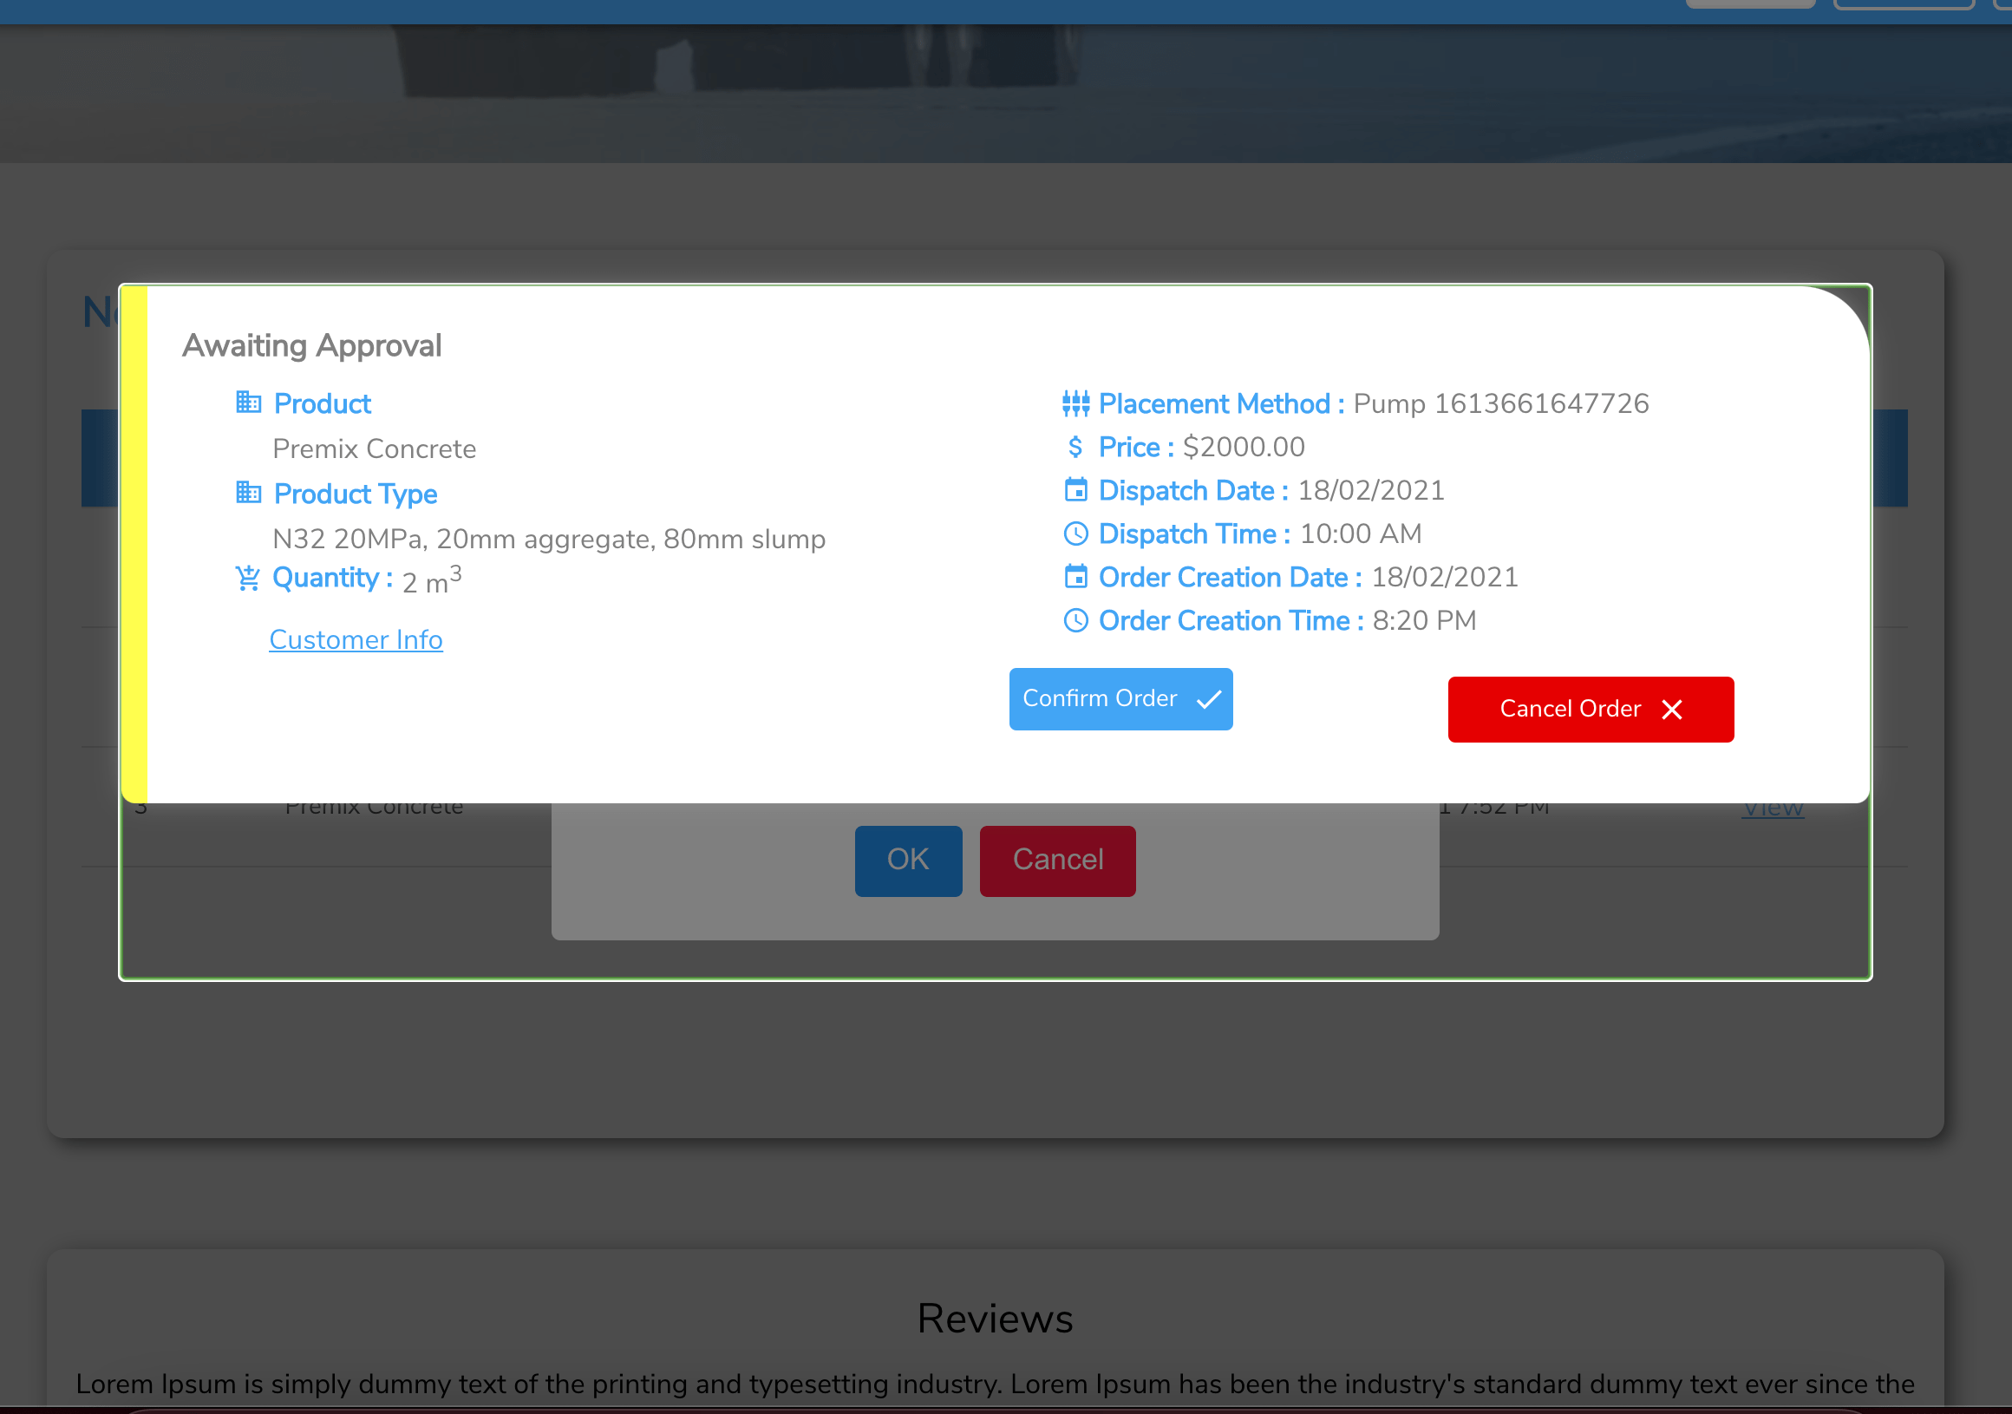The image size is (2012, 1414).
Task: Open the View link for Premix Concrete
Action: coord(1773,807)
